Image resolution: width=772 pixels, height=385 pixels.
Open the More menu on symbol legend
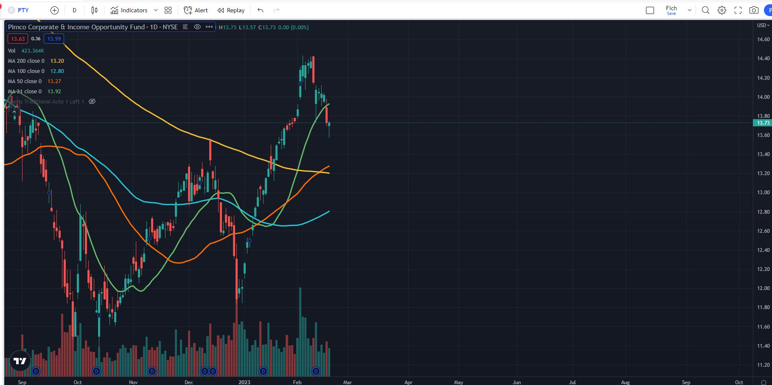coord(209,27)
